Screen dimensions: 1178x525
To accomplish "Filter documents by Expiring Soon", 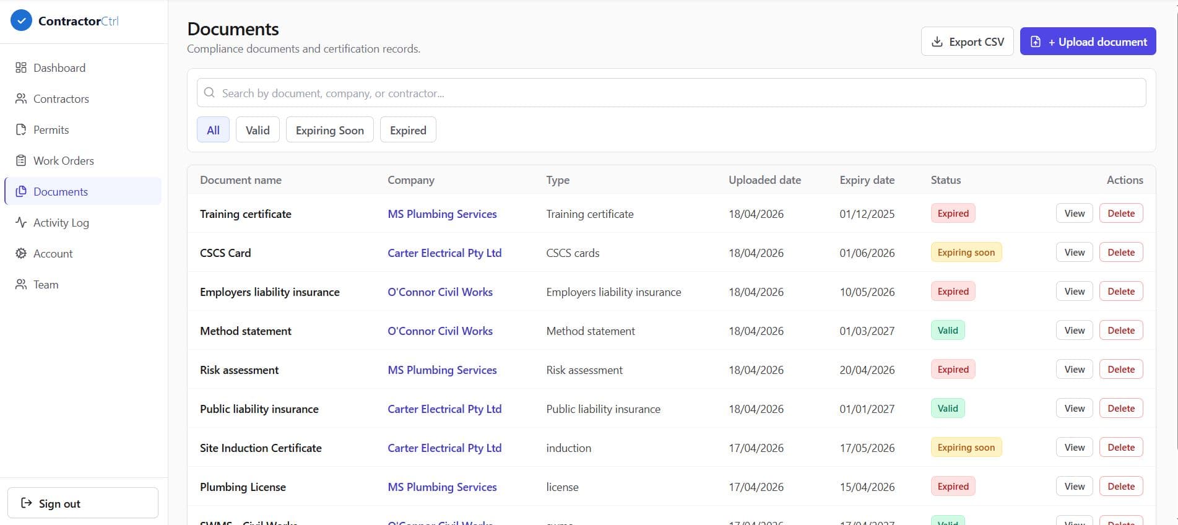I will click(x=330, y=130).
